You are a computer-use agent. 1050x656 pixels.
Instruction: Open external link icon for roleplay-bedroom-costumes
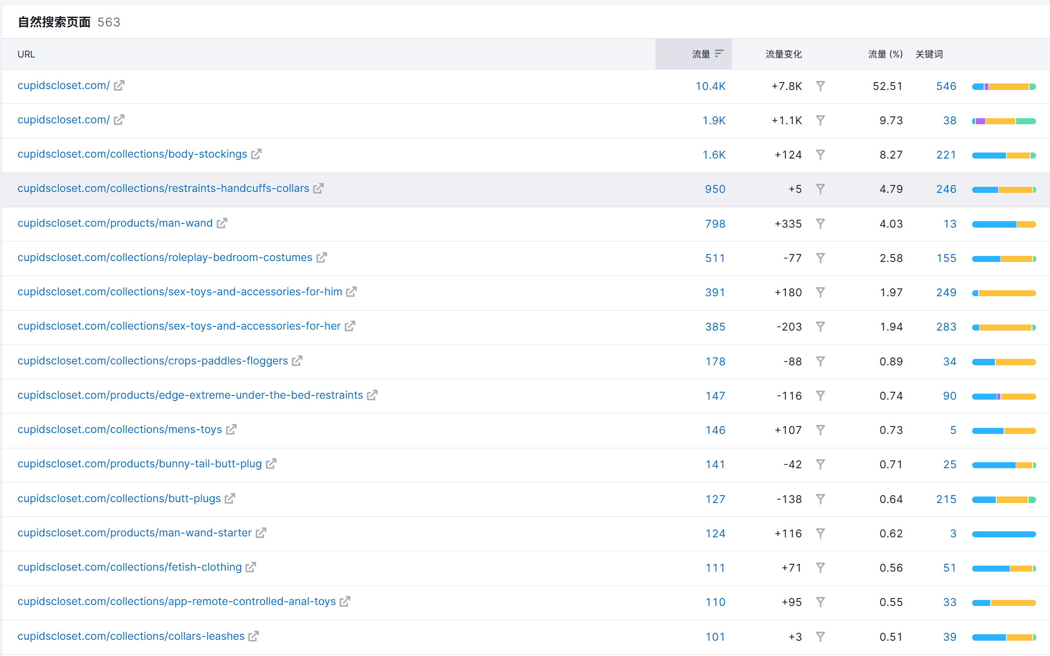pos(322,257)
